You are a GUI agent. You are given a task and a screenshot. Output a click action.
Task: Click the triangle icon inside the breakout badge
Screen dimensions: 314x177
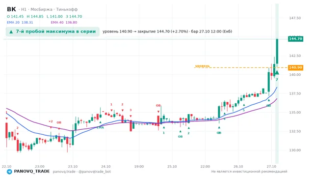pos(11,31)
